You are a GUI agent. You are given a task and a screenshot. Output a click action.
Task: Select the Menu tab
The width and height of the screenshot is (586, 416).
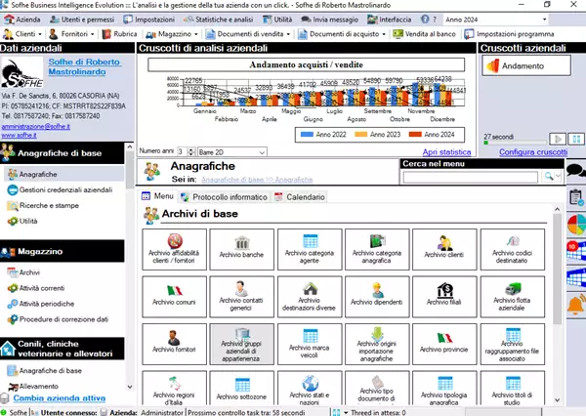point(158,196)
